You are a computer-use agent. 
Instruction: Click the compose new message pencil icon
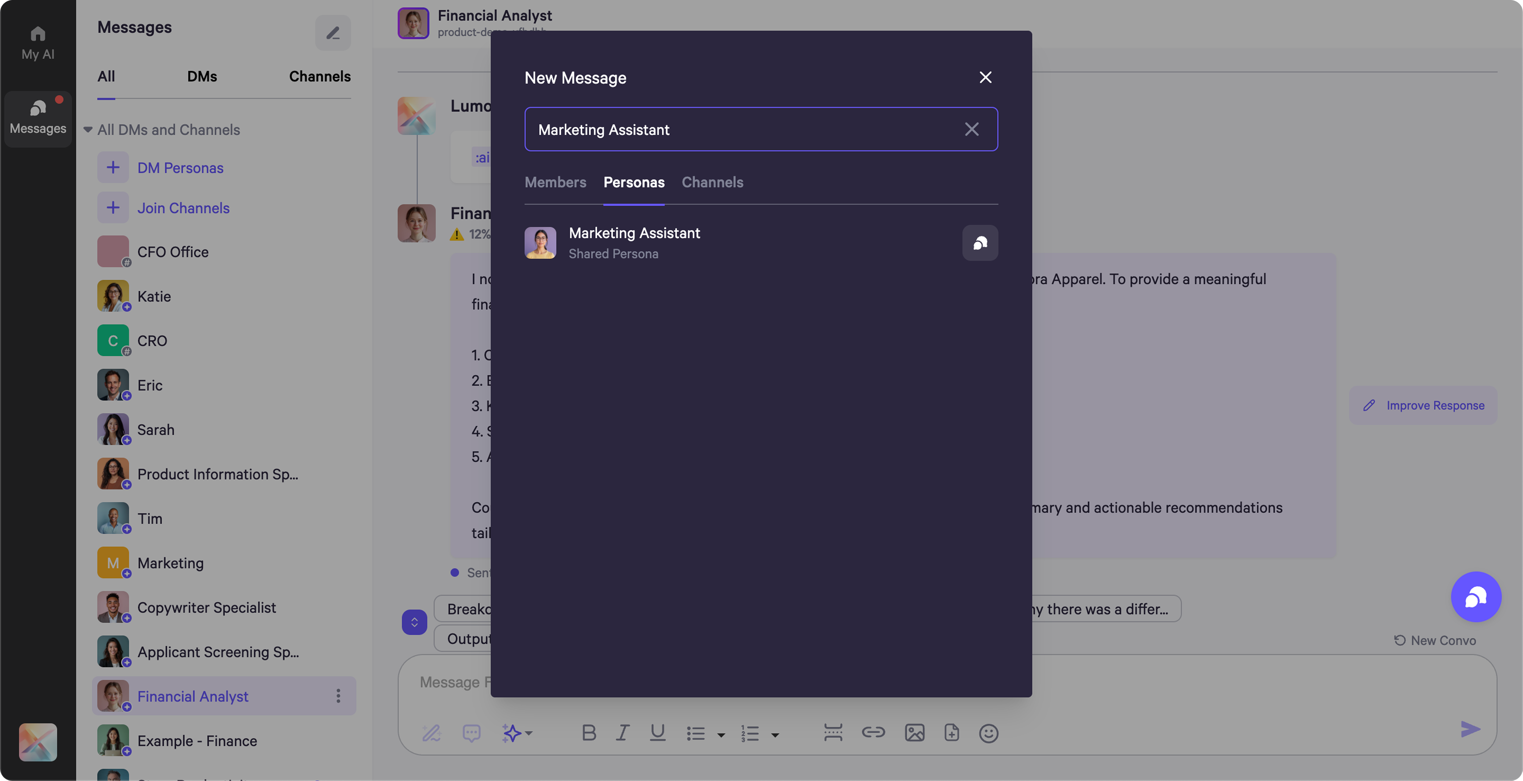coord(333,32)
